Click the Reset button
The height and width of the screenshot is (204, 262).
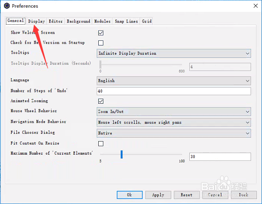coord(187,195)
